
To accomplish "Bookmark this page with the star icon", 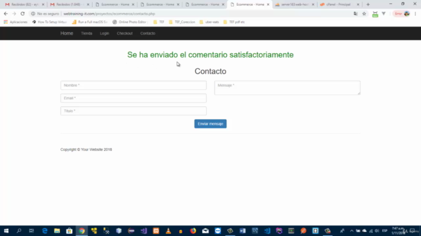I will coord(364,14).
